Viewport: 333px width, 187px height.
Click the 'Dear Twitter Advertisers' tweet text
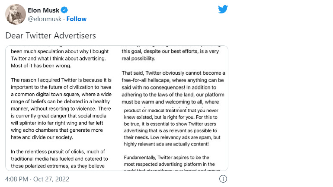click(51, 35)
